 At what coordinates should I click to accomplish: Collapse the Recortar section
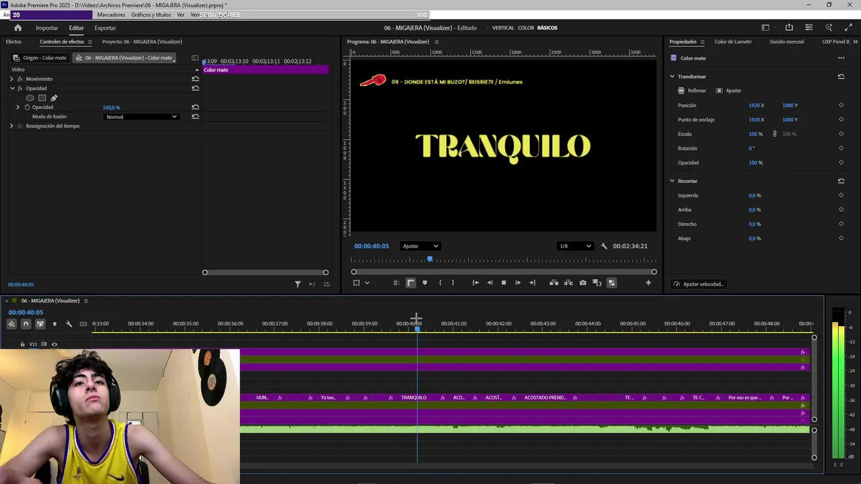pyautogui.click(x=672, y=181)
